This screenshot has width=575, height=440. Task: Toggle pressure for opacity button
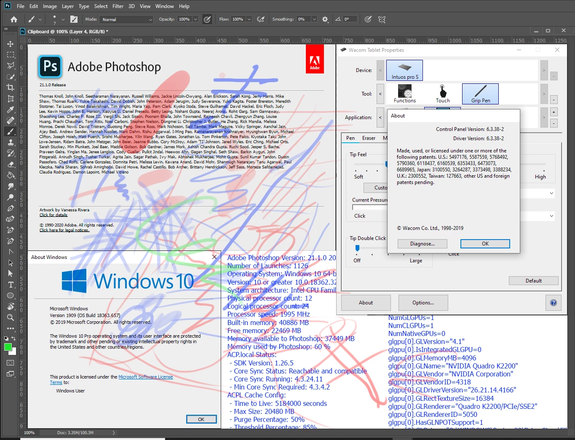click(207, 19)
